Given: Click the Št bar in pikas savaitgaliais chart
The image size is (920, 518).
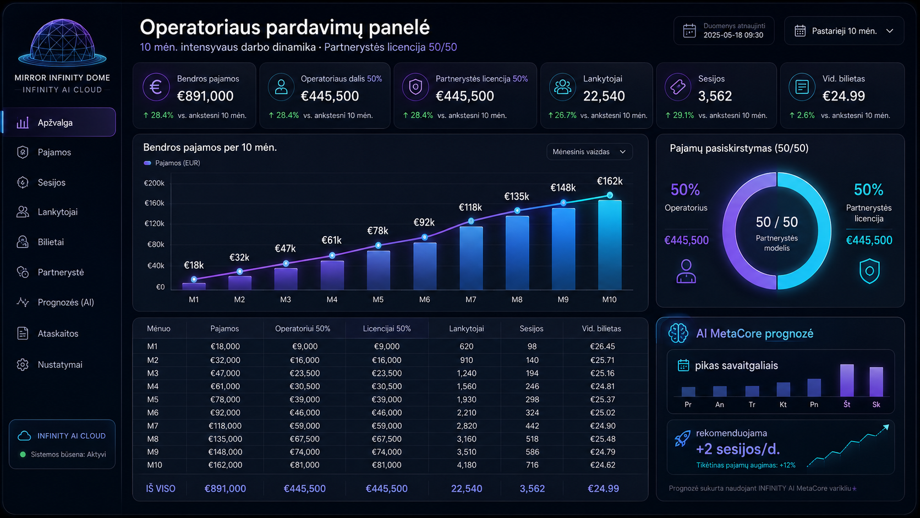Looking at the screenshot, I should (x=847, y=380).
